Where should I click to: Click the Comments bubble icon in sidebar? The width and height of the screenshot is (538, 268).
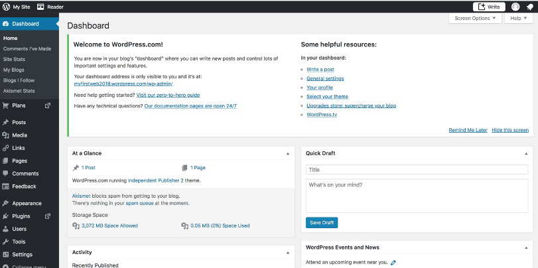5,173
